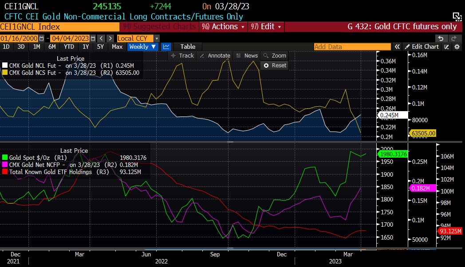
Task: Open the Weekly periodicity dropdown
Action: [142, 46]
